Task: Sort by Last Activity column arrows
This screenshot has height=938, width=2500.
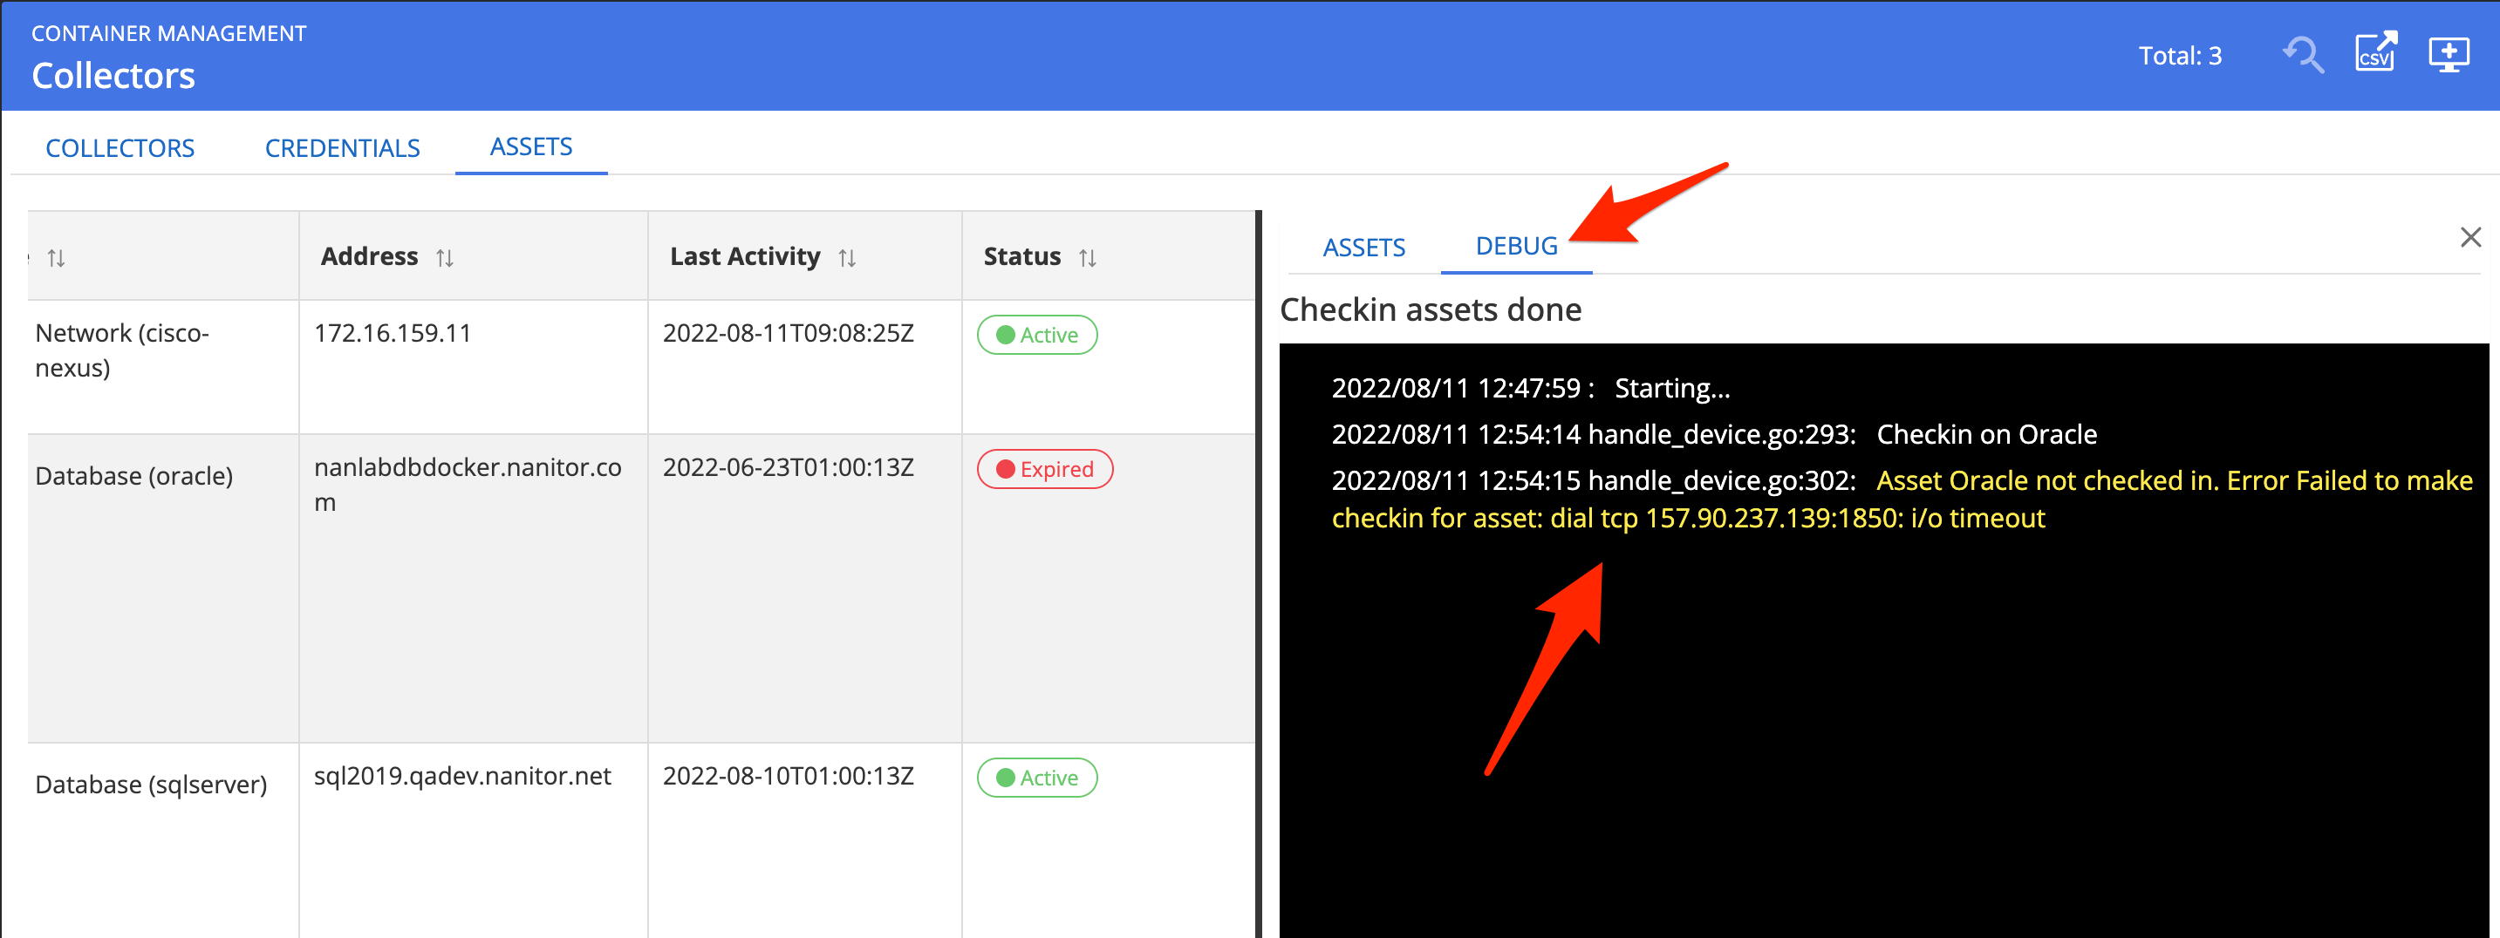Action: [x=846, y=258]
